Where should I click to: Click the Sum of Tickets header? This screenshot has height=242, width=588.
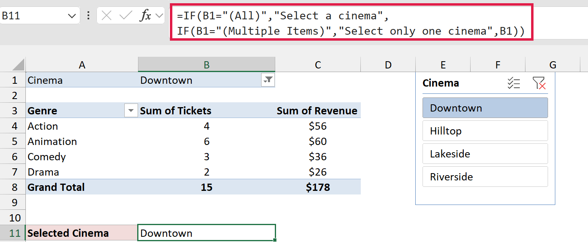click(x=207, y=111)
